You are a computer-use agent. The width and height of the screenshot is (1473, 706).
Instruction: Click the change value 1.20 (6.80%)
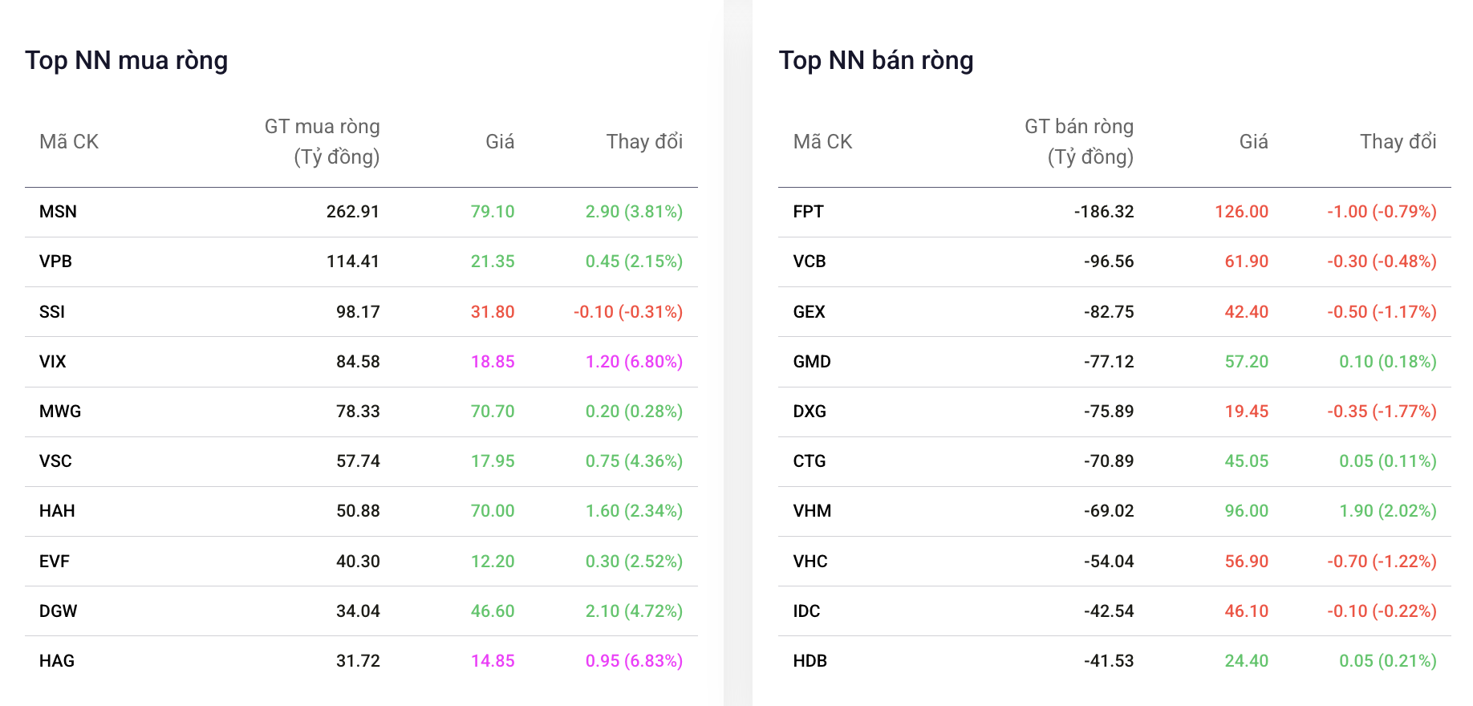coord(634,362)
